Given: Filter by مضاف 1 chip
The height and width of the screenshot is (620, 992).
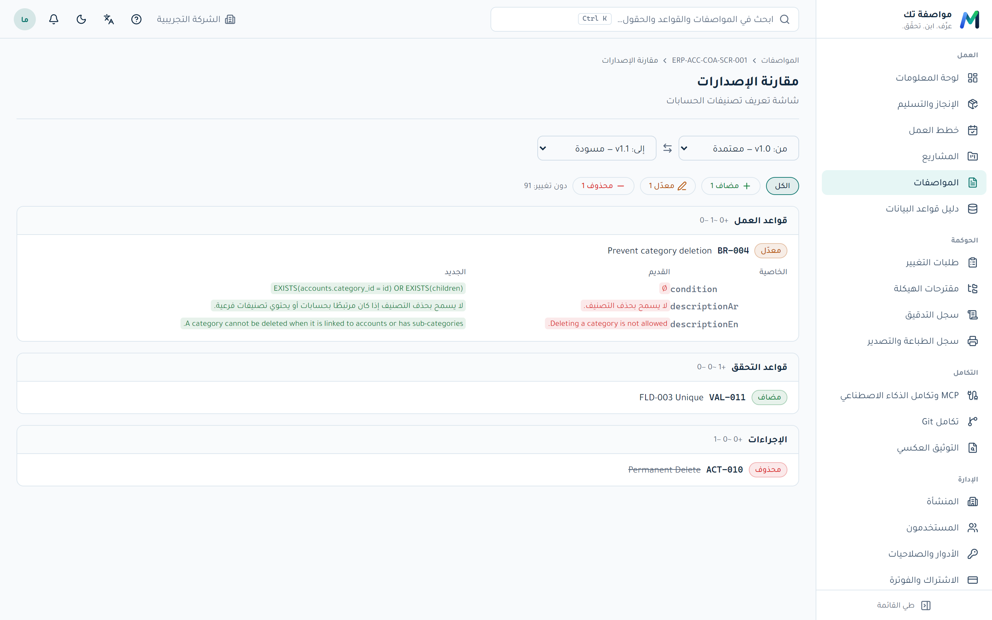Looking at the screenshot, I should click(x=731, y=186).
